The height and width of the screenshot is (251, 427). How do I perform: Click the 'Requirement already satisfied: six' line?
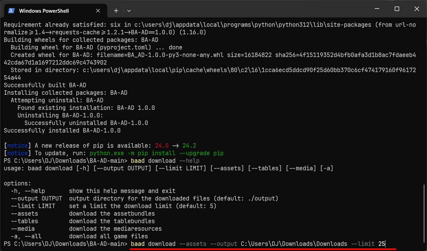pos(210,28)
